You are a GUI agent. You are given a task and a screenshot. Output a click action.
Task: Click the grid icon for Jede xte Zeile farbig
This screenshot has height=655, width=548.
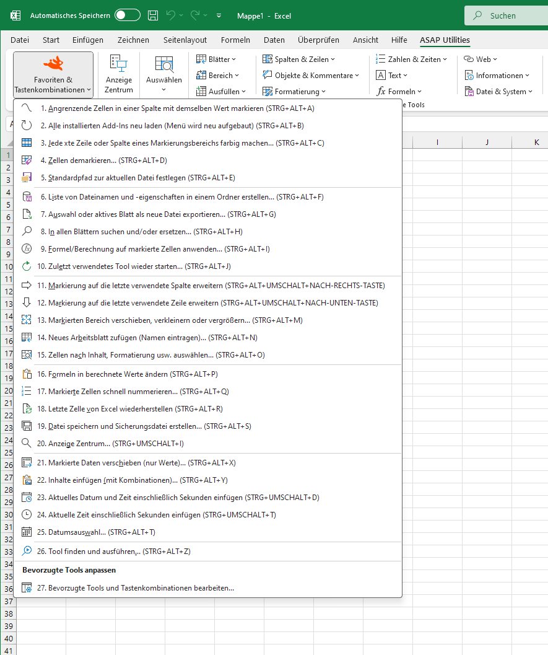tap(26, 143)
